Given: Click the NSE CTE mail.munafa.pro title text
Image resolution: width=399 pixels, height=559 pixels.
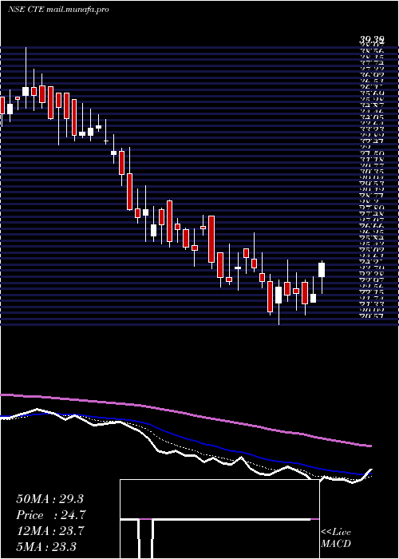Looking at the screenshot, I should (58, 10).
